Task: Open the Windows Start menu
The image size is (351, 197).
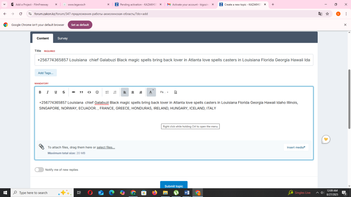Action: 5,192
